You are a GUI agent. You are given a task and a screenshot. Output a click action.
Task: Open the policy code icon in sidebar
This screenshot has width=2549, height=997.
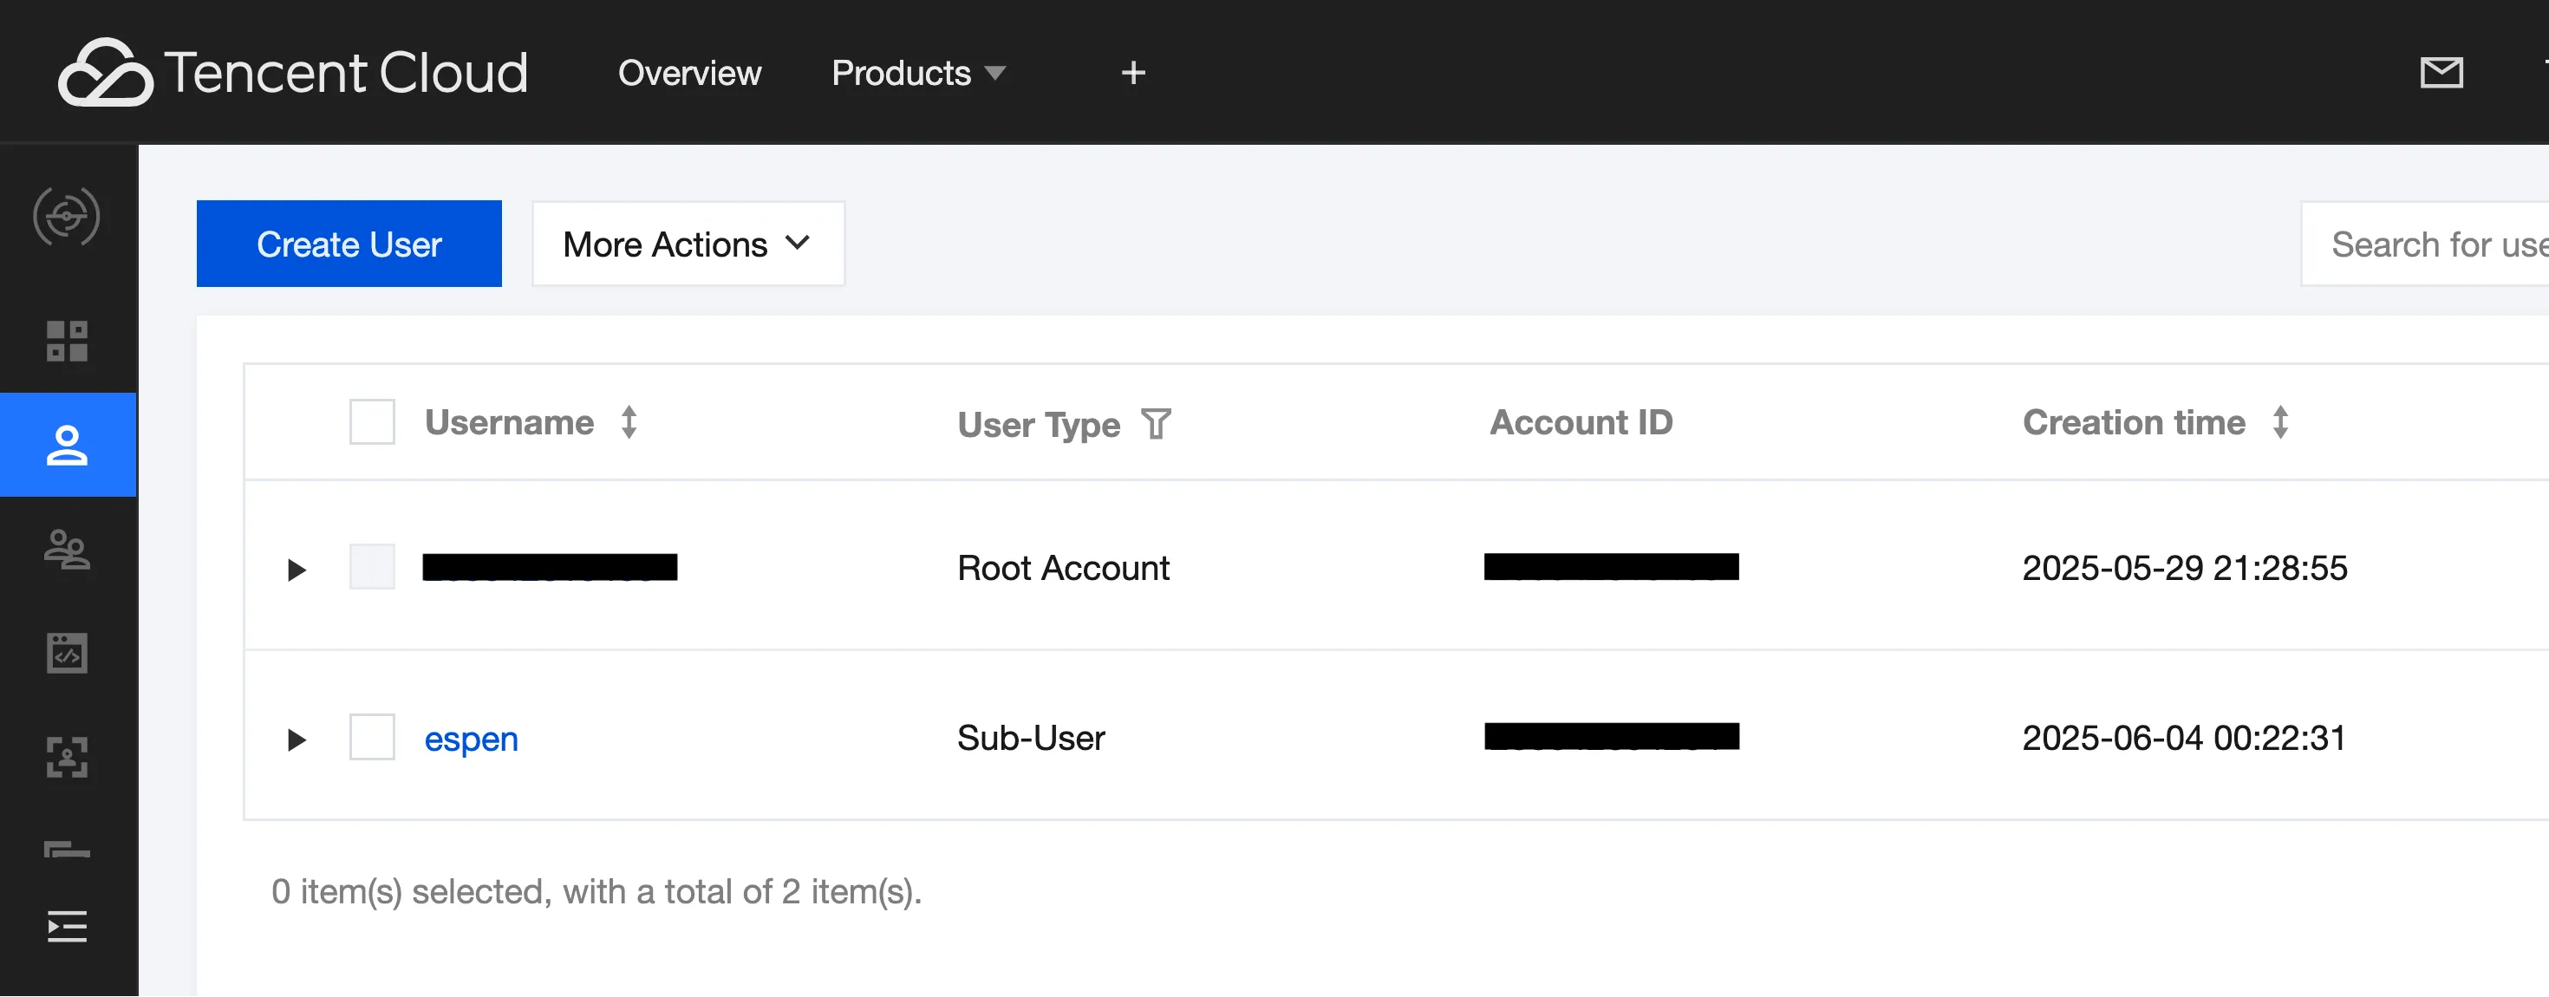tap(66, 653)
